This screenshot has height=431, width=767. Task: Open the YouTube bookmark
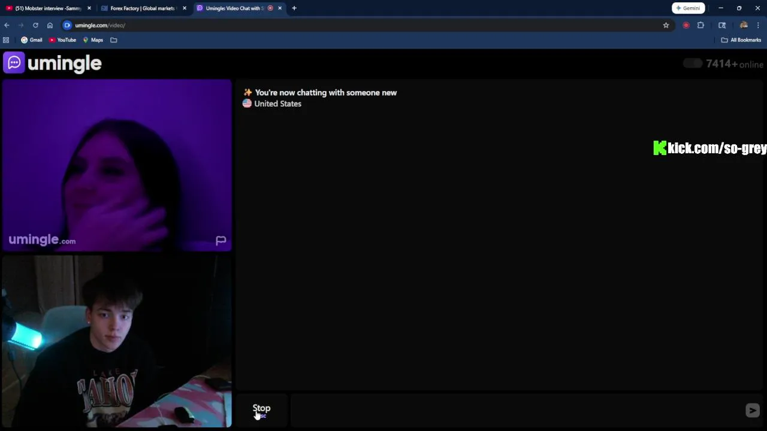click(62, 40)
